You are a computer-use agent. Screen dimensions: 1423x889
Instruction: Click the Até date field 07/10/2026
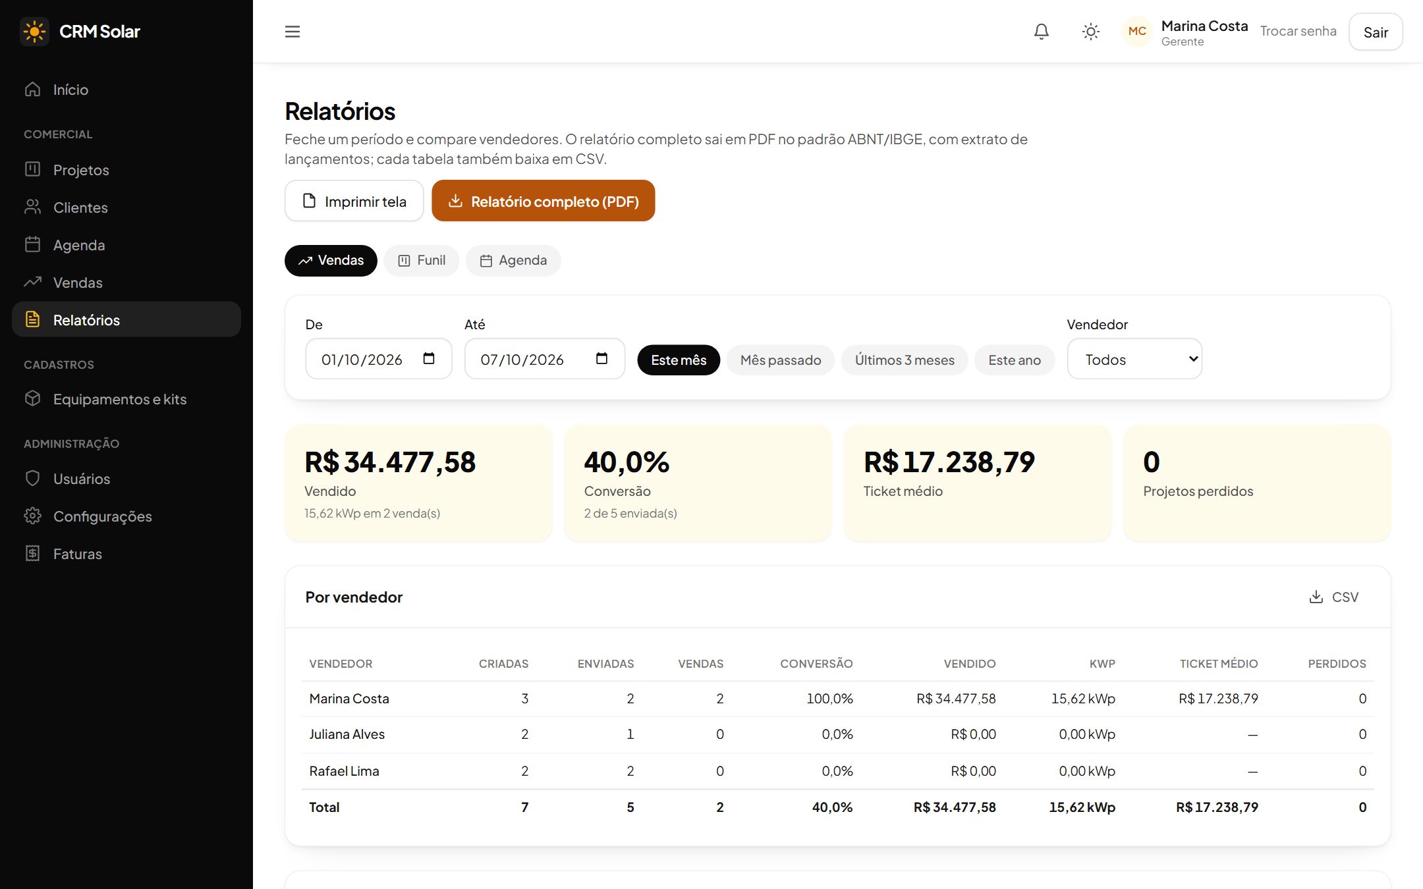pos(545,359)
